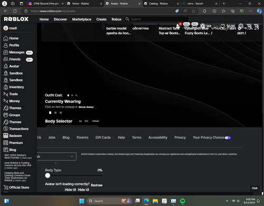
Task: Open the madi user profile avatar
Action: [x=6, y=28]
